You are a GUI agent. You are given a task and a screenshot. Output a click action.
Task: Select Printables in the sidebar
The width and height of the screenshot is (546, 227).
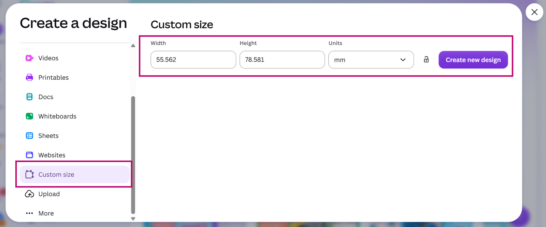click(74, 78)
